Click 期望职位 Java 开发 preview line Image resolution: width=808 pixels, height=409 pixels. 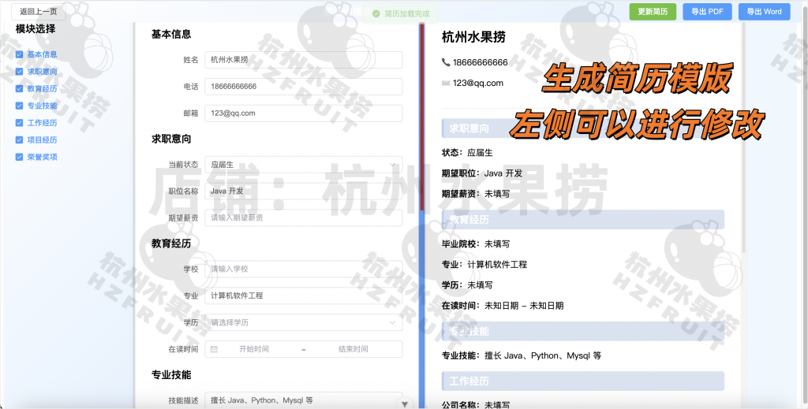point(482,173)
